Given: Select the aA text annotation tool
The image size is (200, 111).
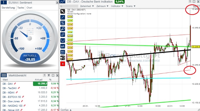Looking at the screenshot, I should 63,46.
